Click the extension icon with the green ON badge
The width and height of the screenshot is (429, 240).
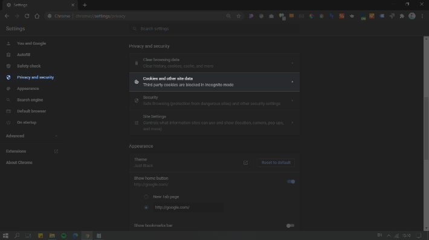[x=363, y=17]
